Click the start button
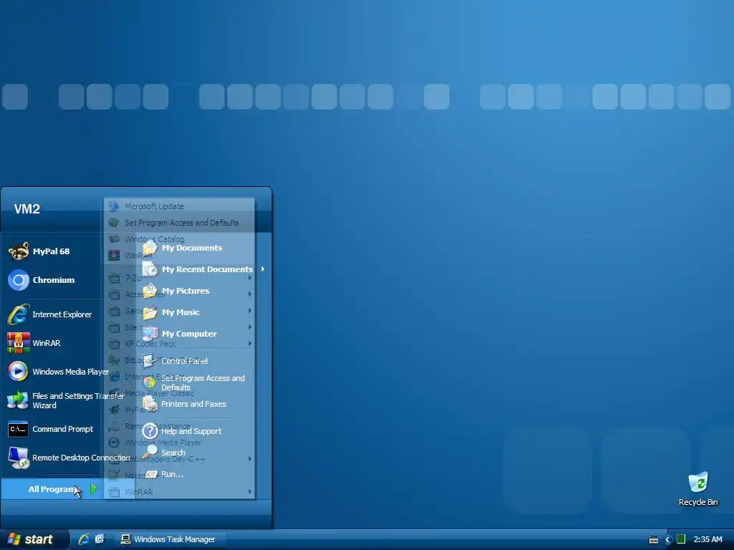 (x=34, y=539)
